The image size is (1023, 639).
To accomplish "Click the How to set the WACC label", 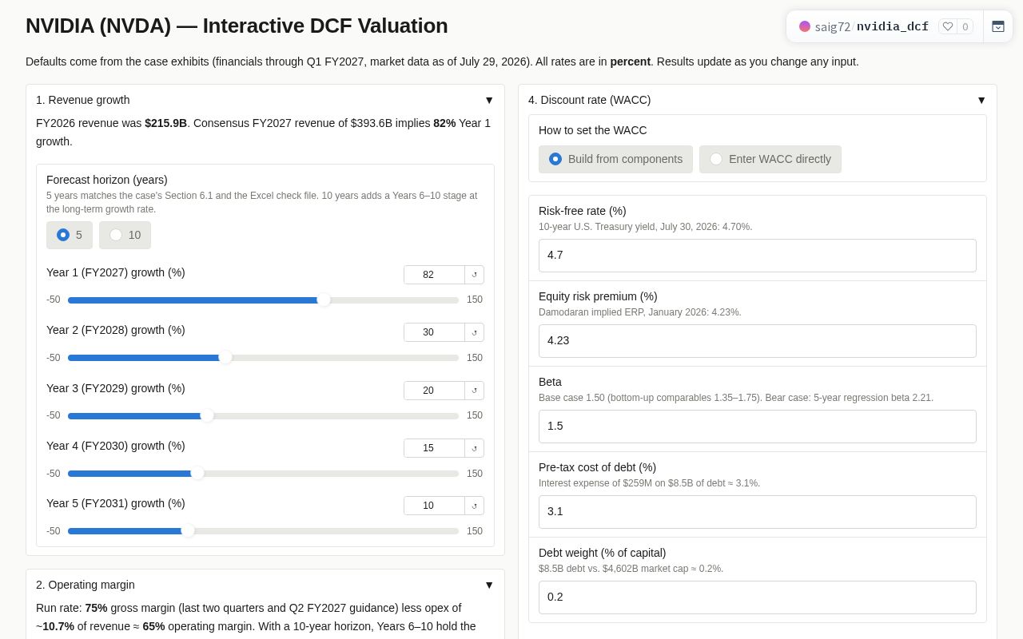I will pos(593,130).
